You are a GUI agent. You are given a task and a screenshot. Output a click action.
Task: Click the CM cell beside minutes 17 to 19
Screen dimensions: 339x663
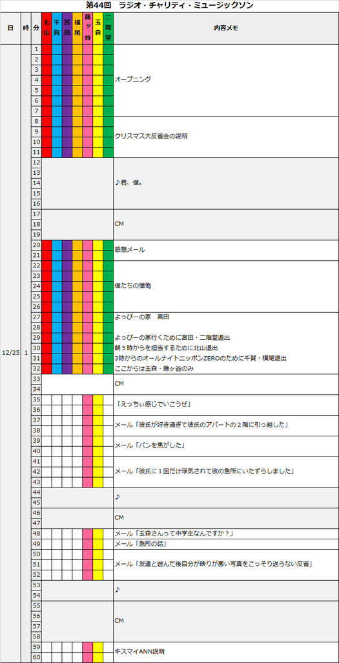[x=226, y=224]
